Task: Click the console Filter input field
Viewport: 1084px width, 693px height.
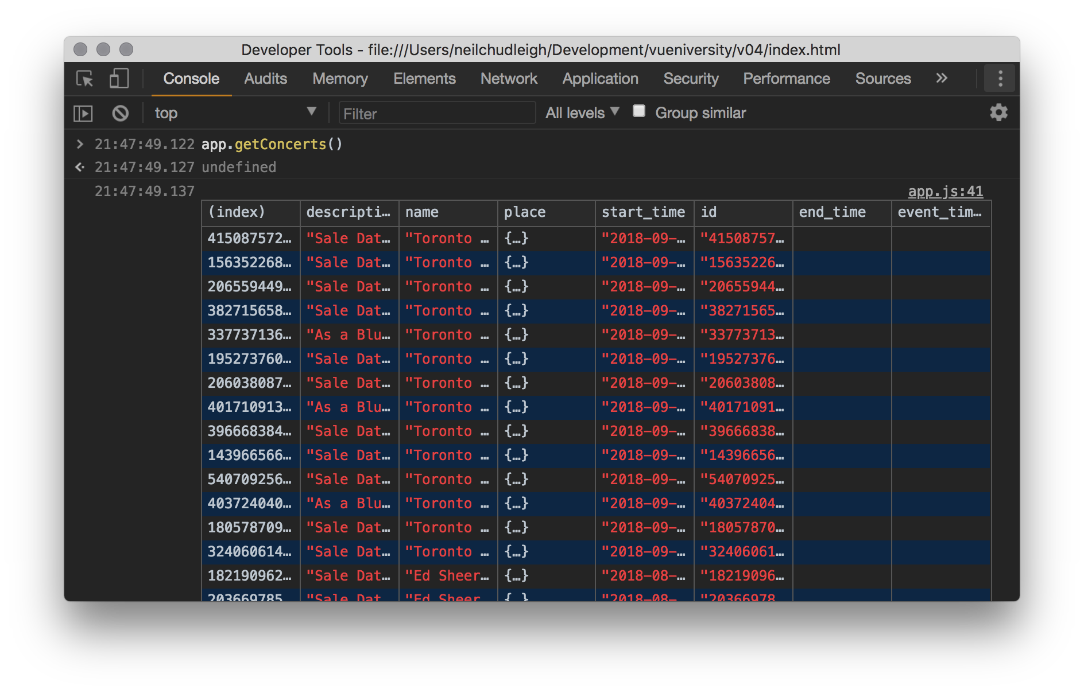Action: coord(436,113)
